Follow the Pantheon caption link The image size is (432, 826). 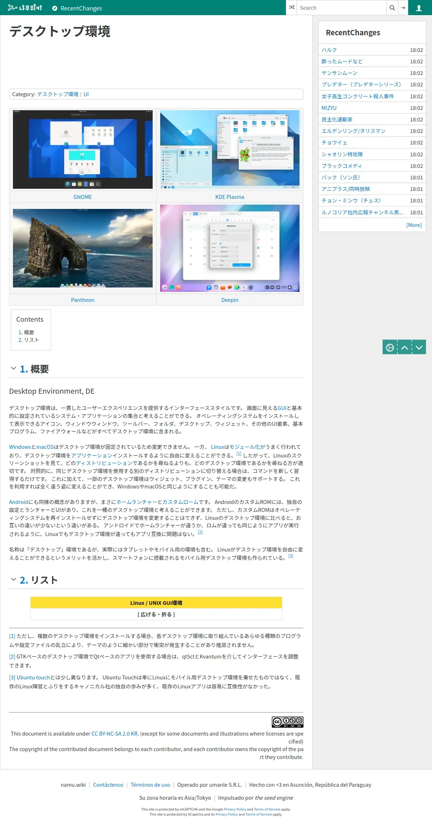click(83, 300)
